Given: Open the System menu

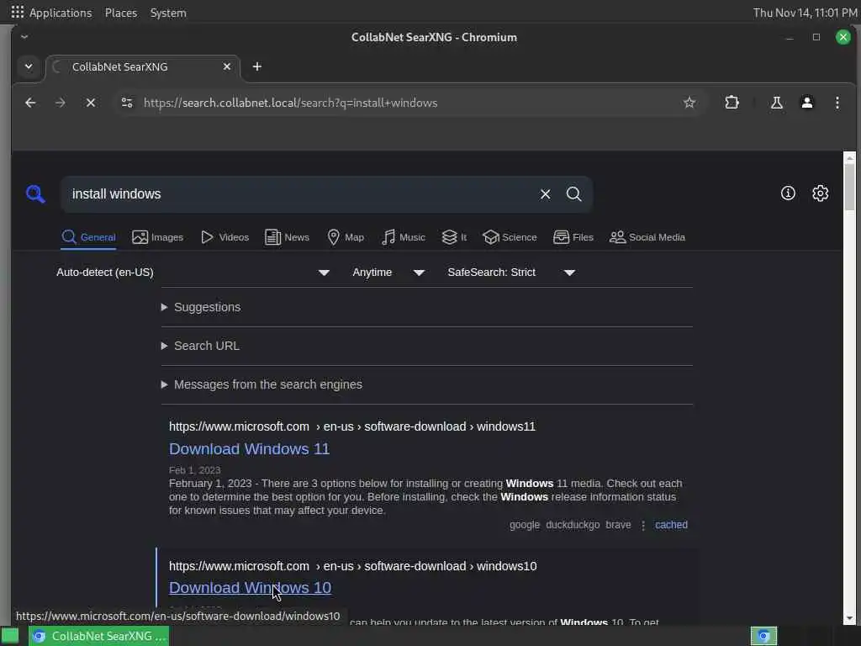Looking at the screenshot, I should (168, 12).
